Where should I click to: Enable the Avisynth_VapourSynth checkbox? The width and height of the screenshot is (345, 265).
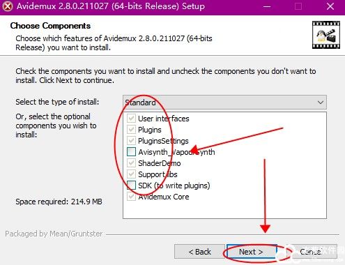[131, 152]
